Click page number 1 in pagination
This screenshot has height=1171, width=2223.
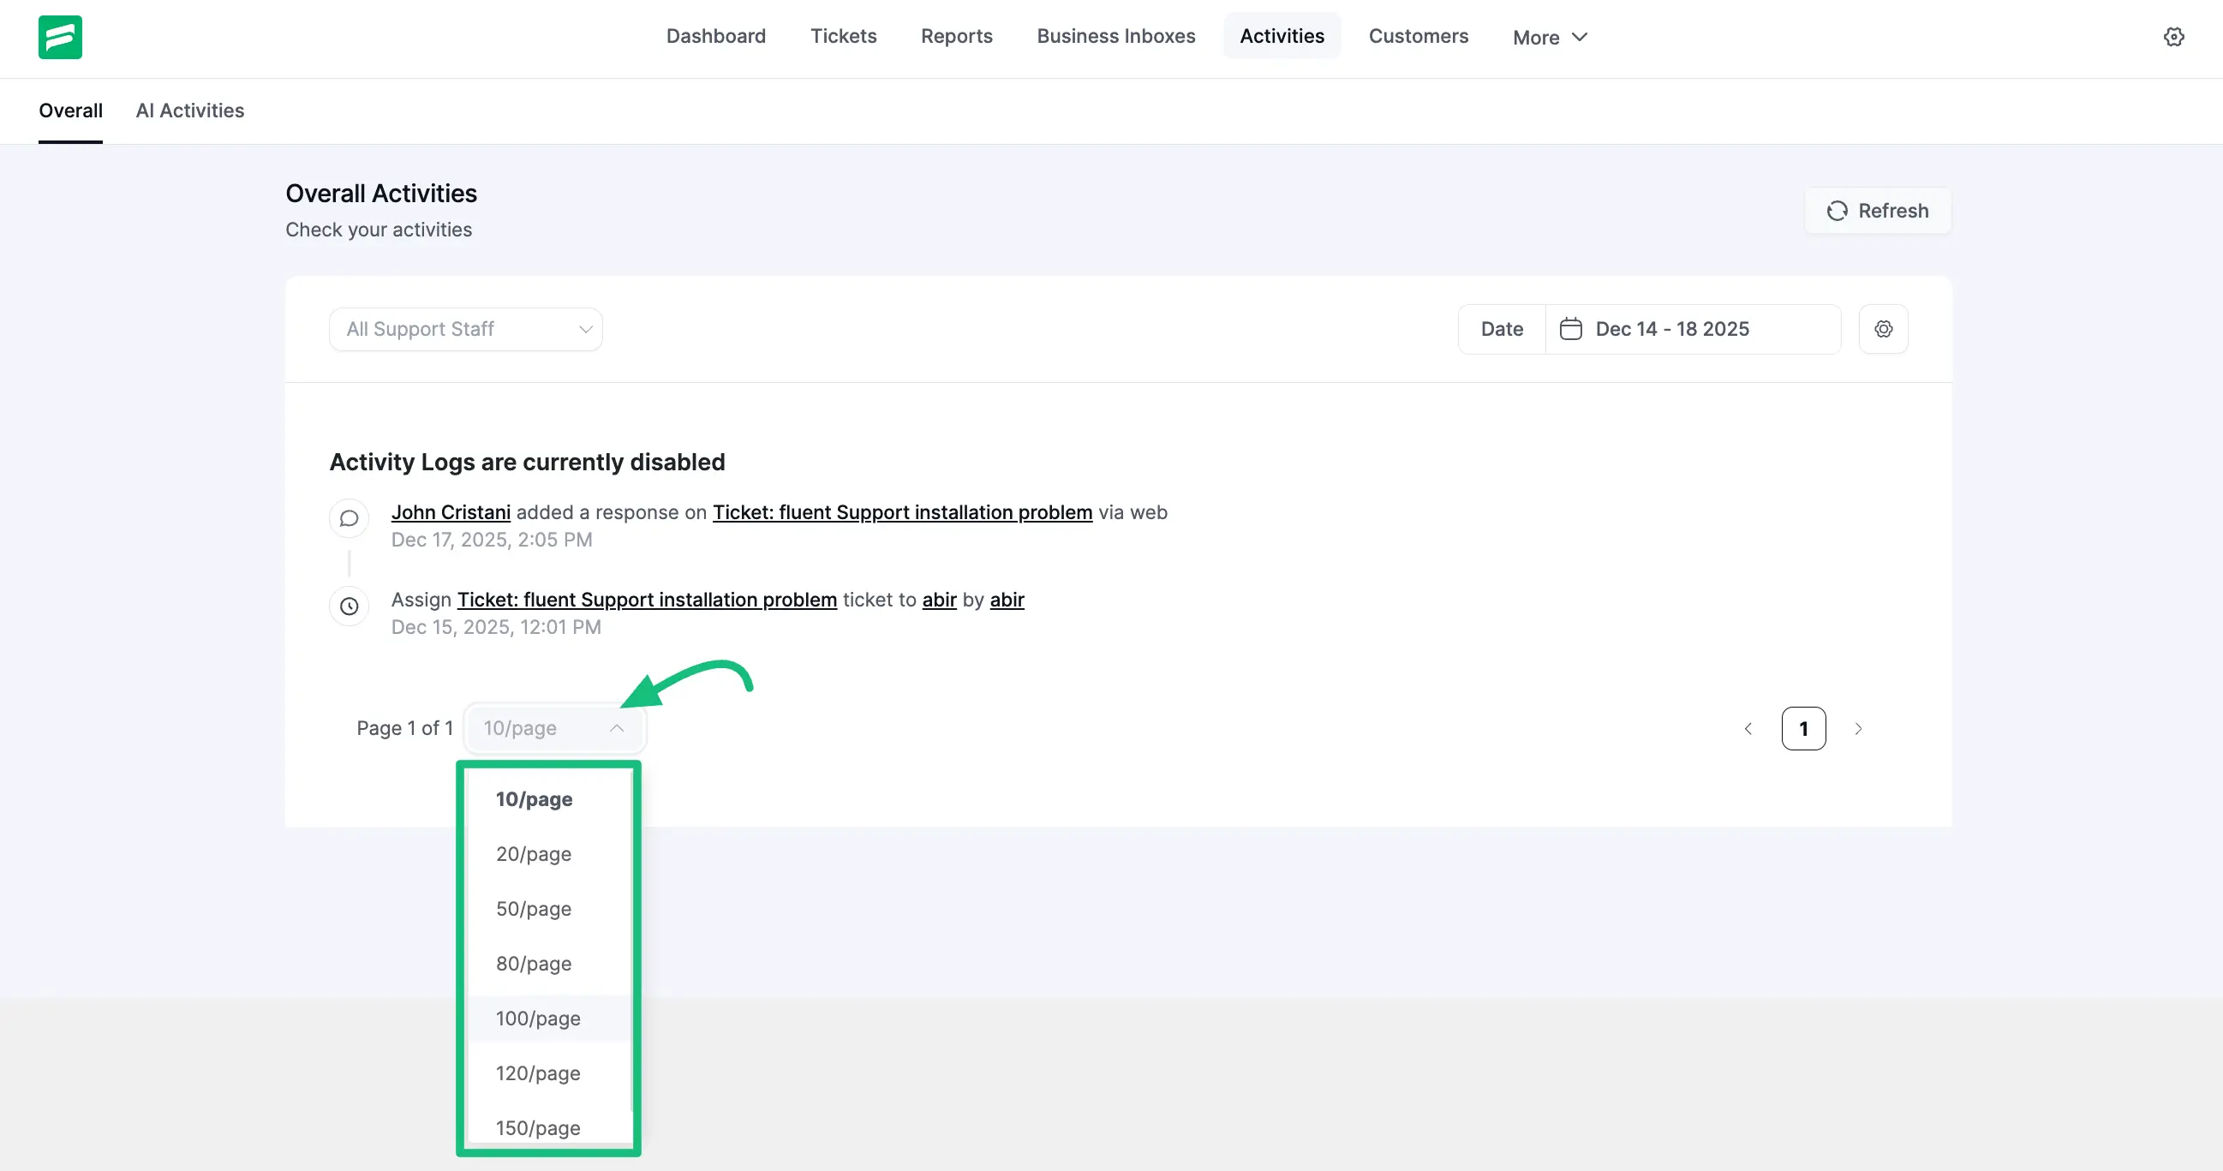coord(1803,728)
